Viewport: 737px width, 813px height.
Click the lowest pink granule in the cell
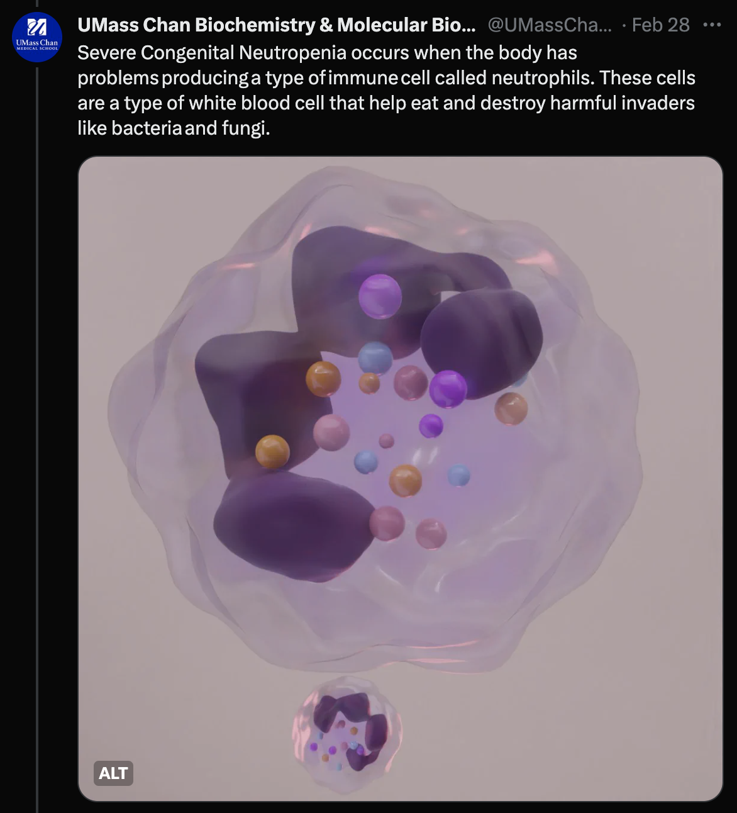[431, 534]
